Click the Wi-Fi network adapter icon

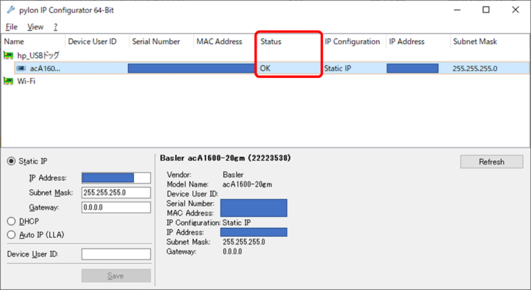(9, 81)
